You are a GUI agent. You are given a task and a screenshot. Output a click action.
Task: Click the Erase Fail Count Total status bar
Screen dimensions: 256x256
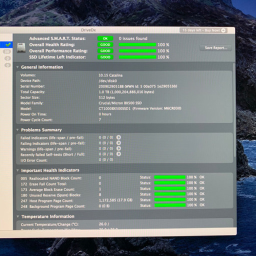coord(169,183)
